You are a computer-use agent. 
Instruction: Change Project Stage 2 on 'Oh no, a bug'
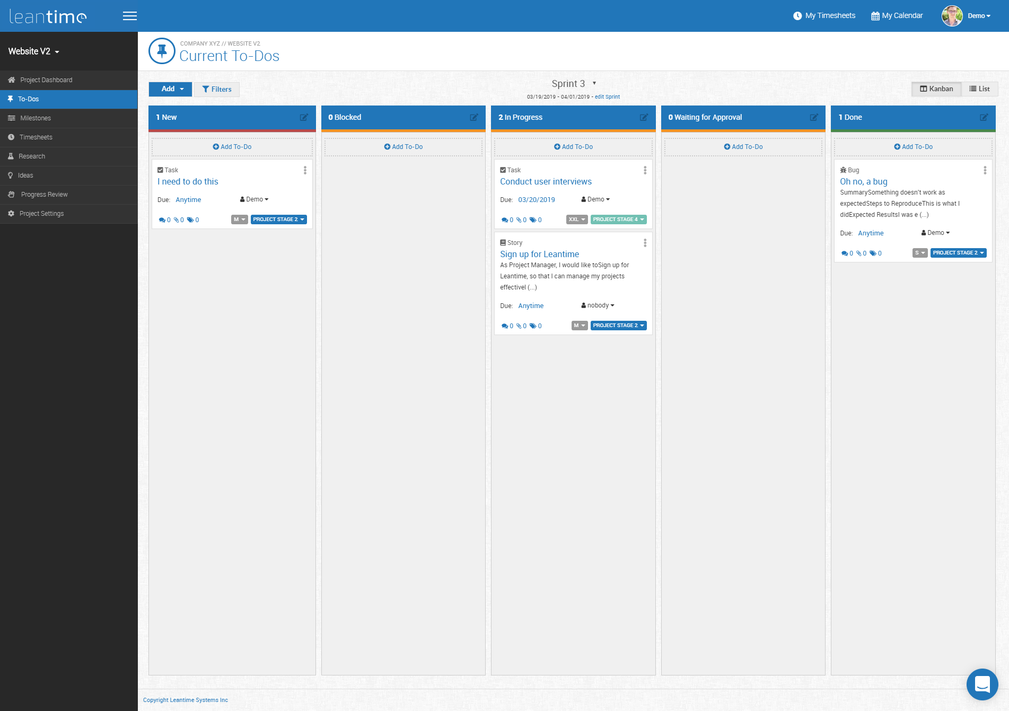pos(959,253)
